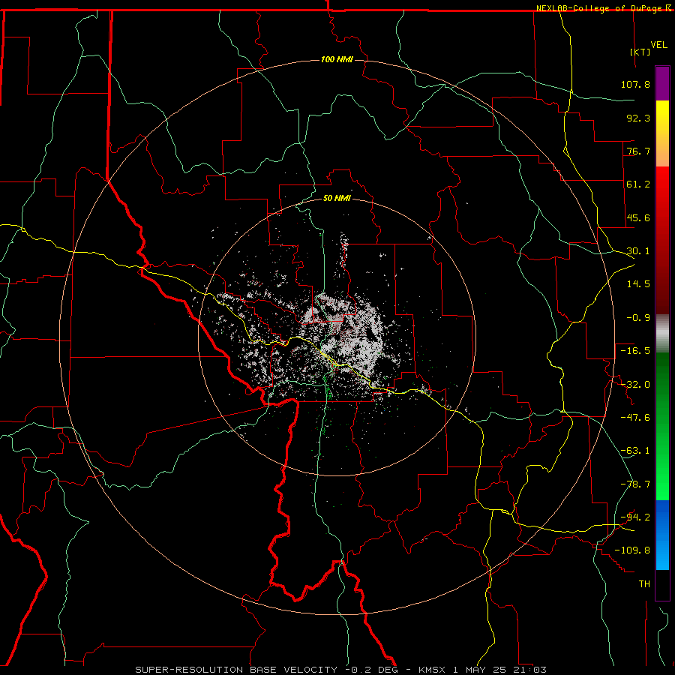675x675 pixels.
Task: Select the -47.6 legend value
Action: (x=635, y=418)
